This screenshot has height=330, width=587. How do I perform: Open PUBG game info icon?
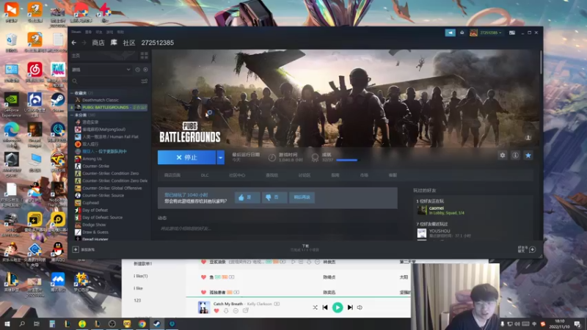pos(515,155)
